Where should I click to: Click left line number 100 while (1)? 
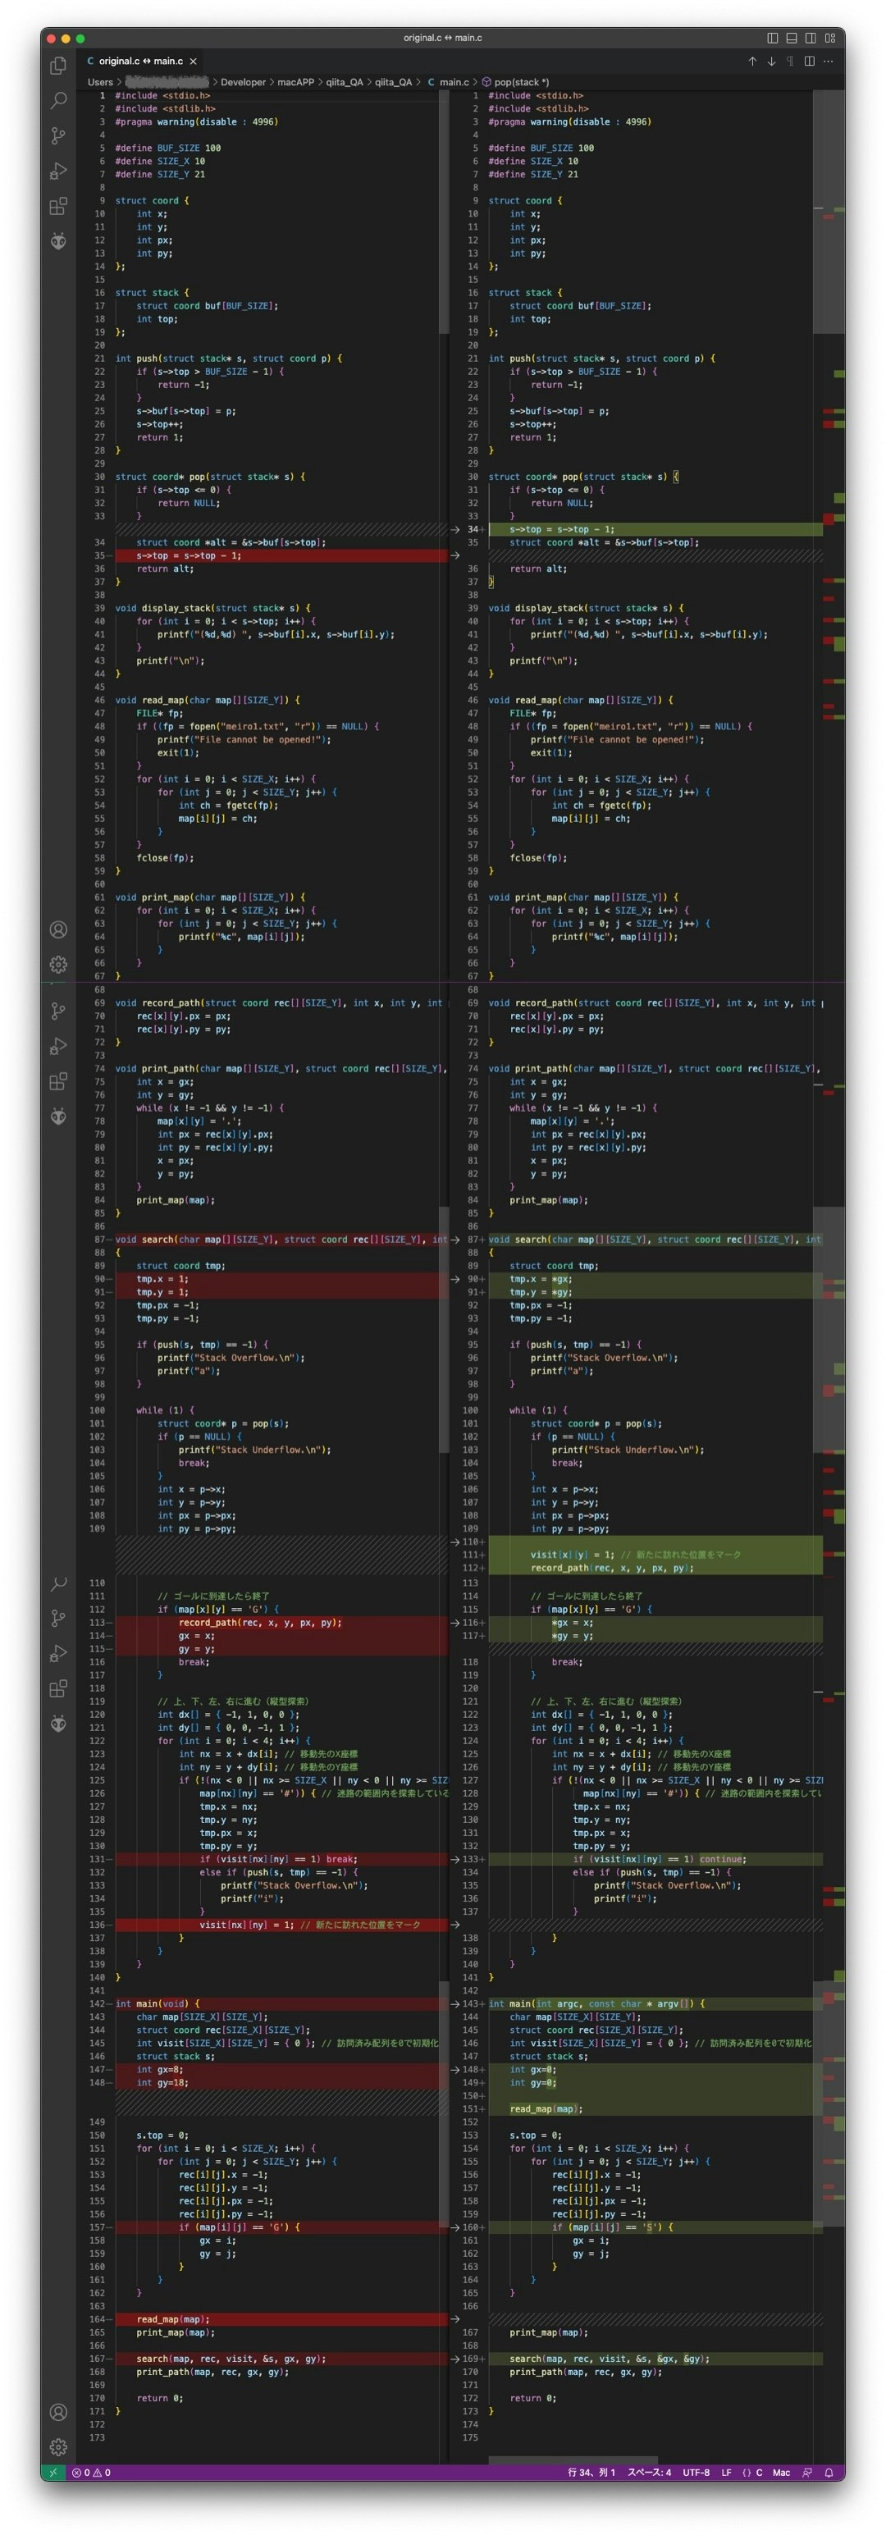[x=97, y=1409]
